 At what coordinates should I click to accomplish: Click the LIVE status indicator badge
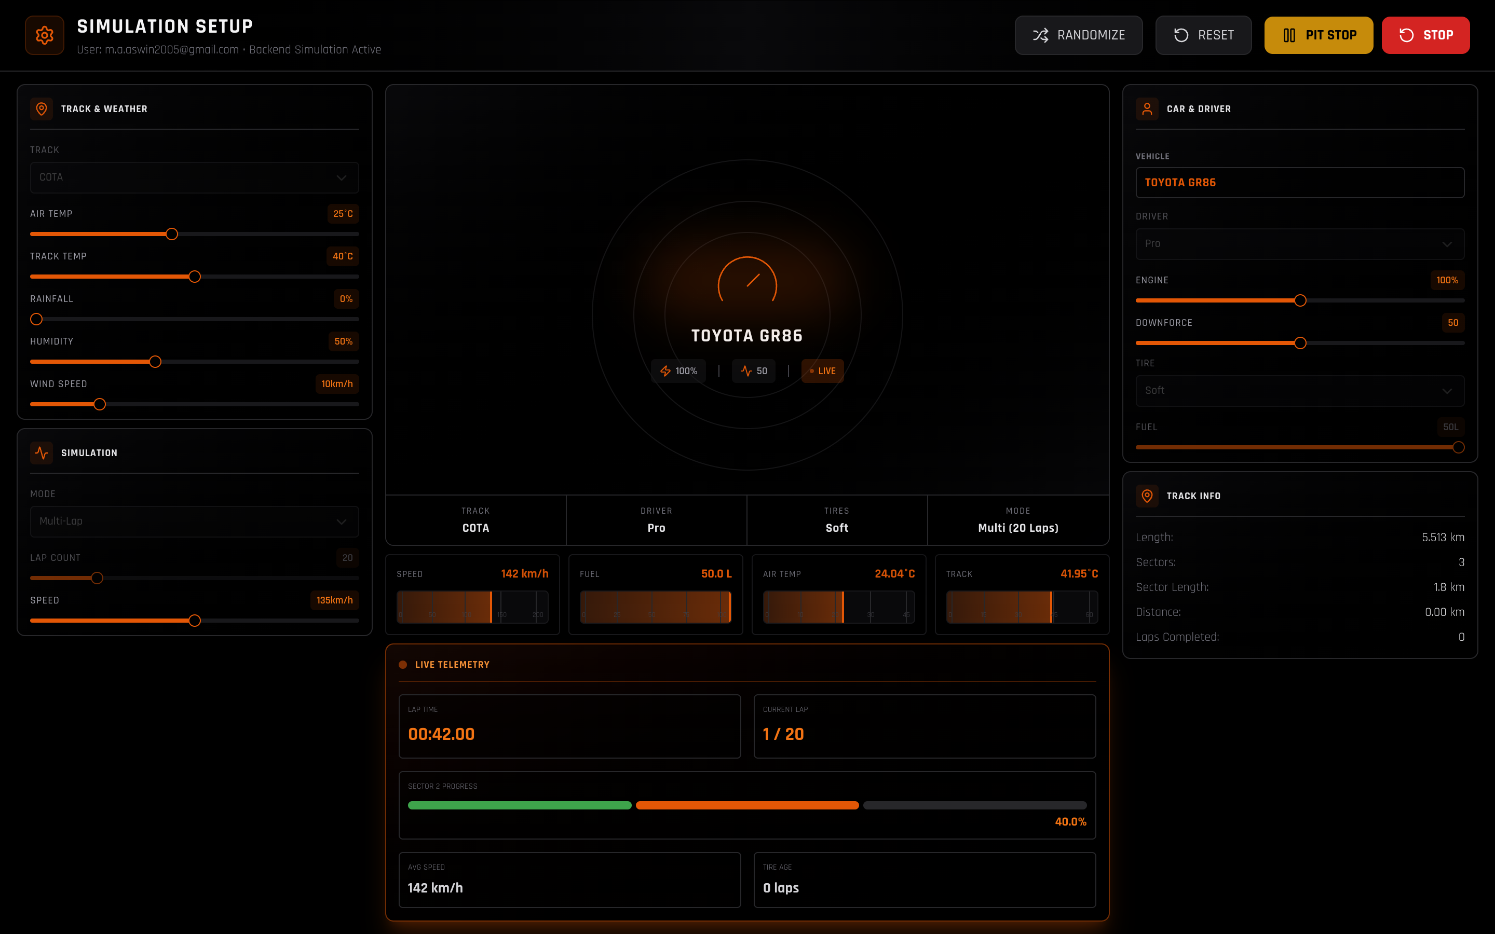pos(822,370)
